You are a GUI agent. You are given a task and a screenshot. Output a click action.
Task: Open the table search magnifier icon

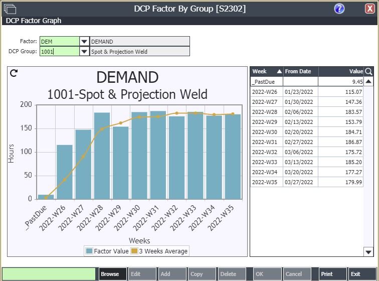click(x=368, y=72)
